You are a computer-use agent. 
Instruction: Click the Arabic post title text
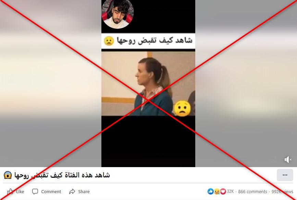tap(62, 175)
